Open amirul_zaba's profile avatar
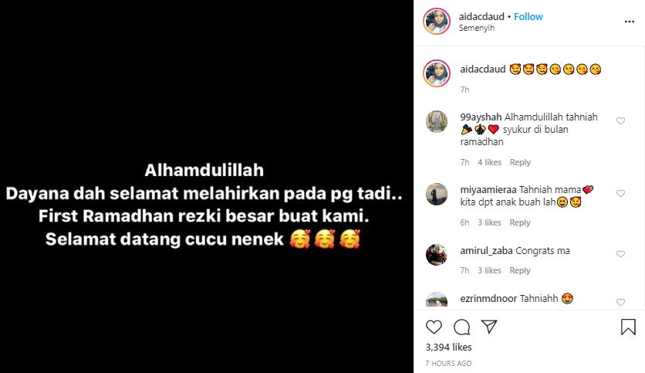Image resolution: width=645 pixels, height=373 pixels. pos(437,255)
